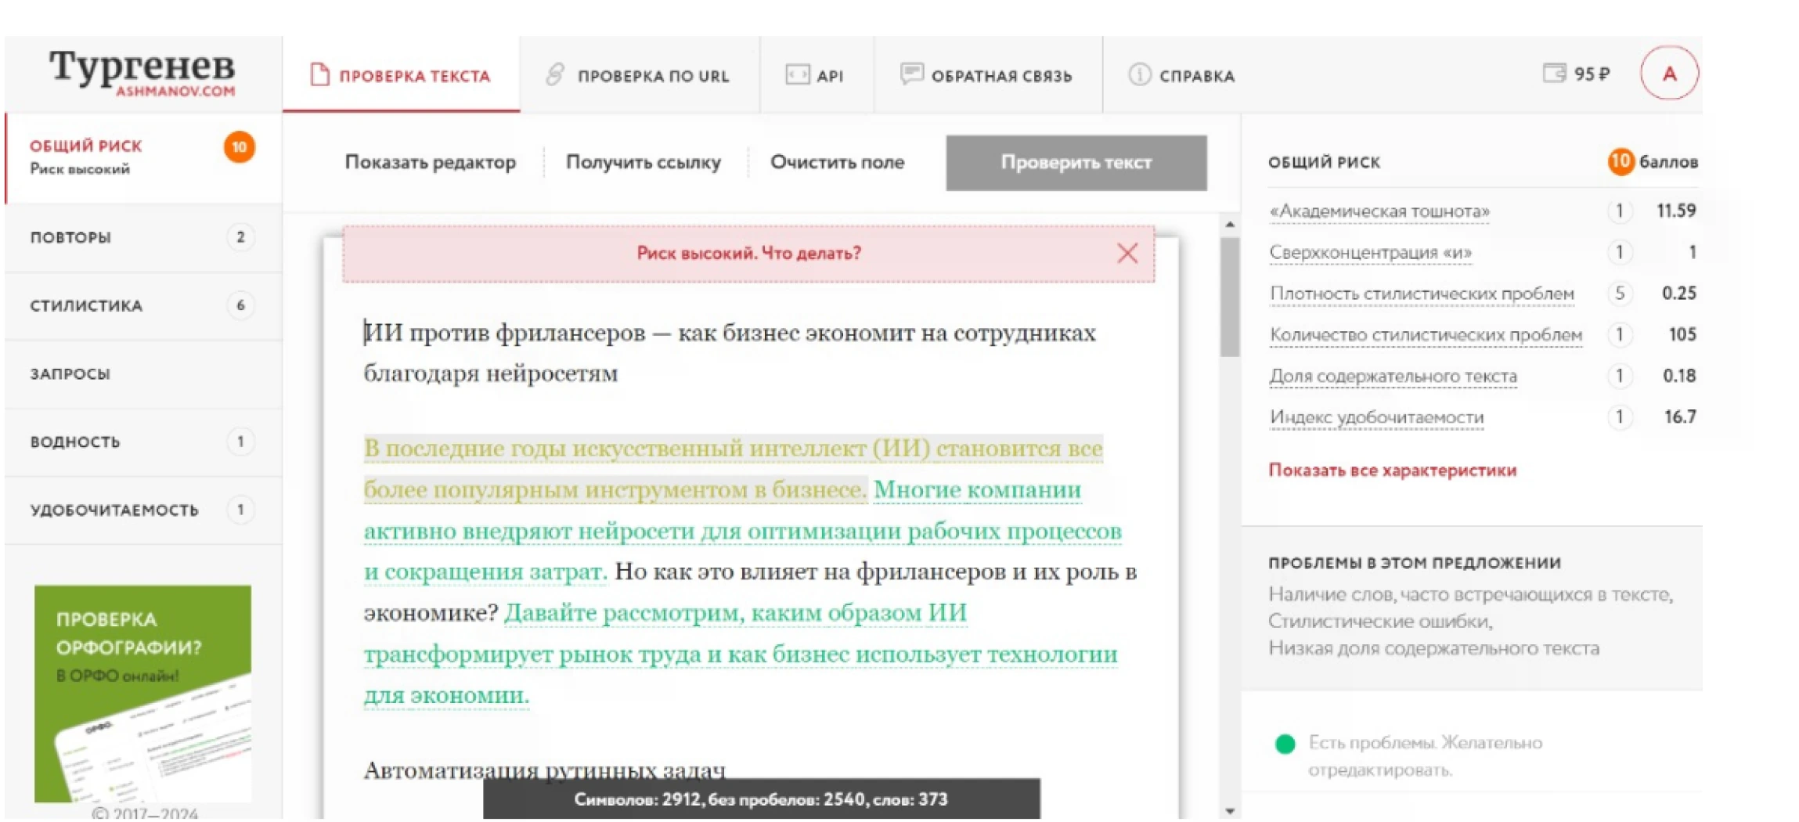Switch to 'Проверка текста' tab
The width and height of the screenshot is (1799, 822).
tap(401, 76)
